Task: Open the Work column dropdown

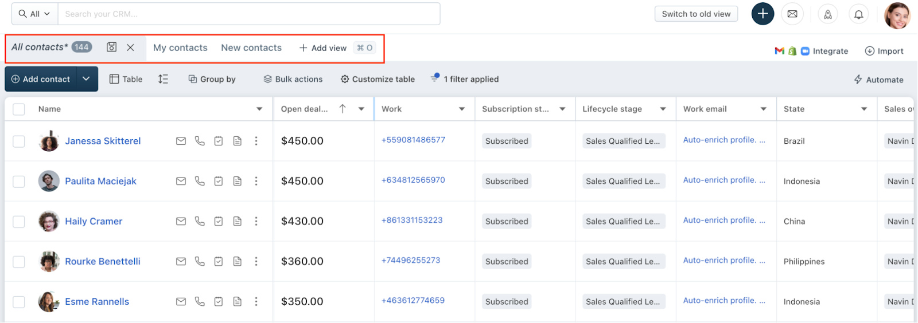Action: 462,109
